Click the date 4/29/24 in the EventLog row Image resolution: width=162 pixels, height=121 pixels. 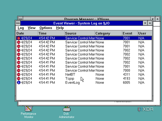tap(26, 83)
